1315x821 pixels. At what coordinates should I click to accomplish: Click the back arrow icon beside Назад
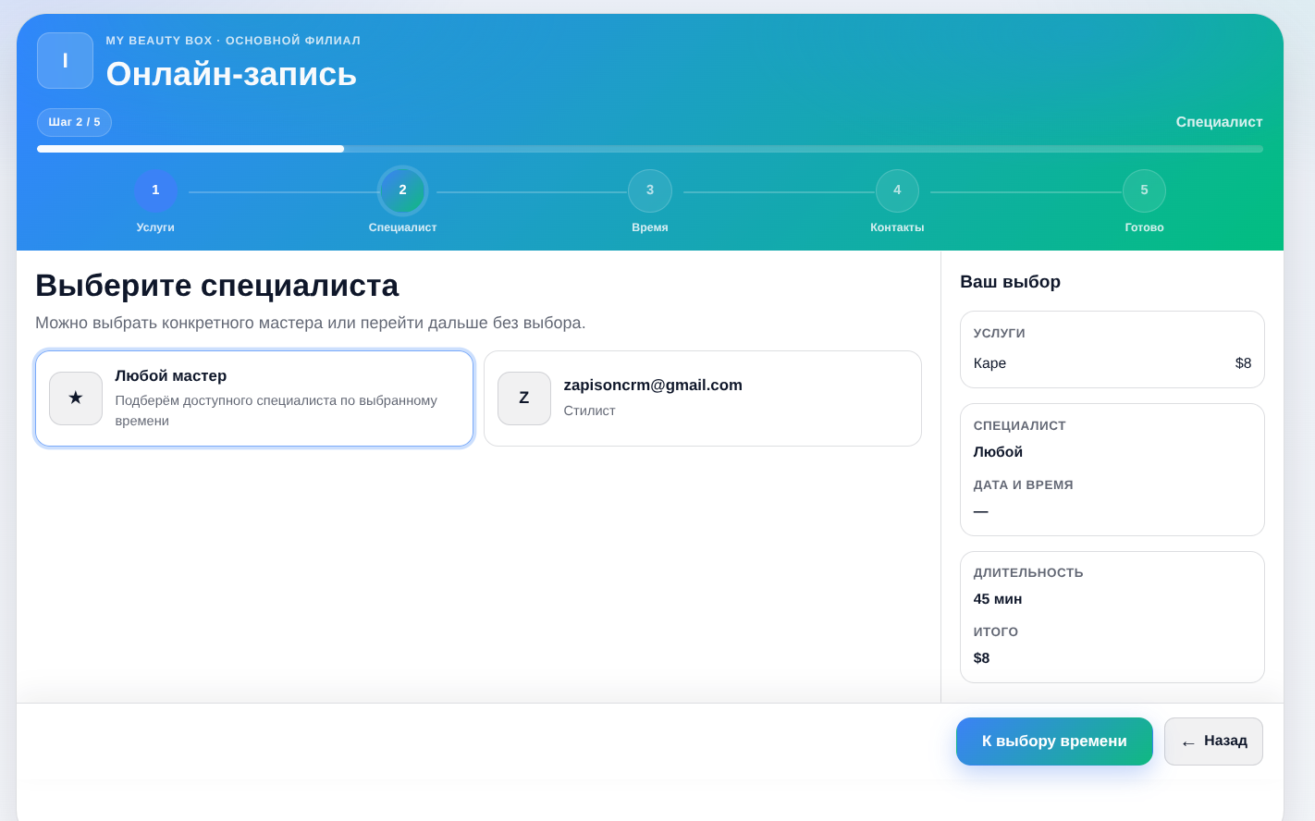pyautogui.click(x=1188, y=742)
